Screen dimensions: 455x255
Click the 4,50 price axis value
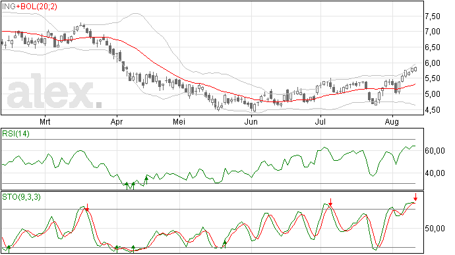(x=433, y=110)
